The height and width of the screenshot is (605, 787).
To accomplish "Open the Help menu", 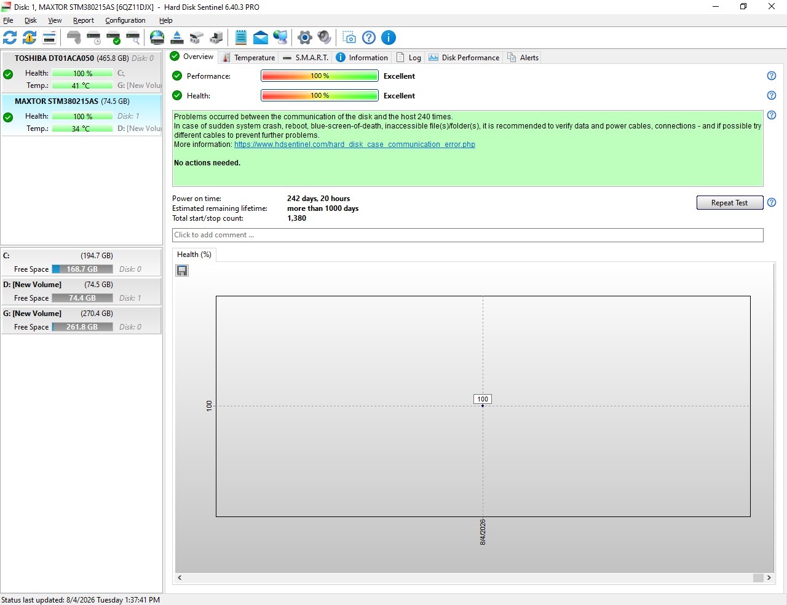I will [x=166, y=20].
